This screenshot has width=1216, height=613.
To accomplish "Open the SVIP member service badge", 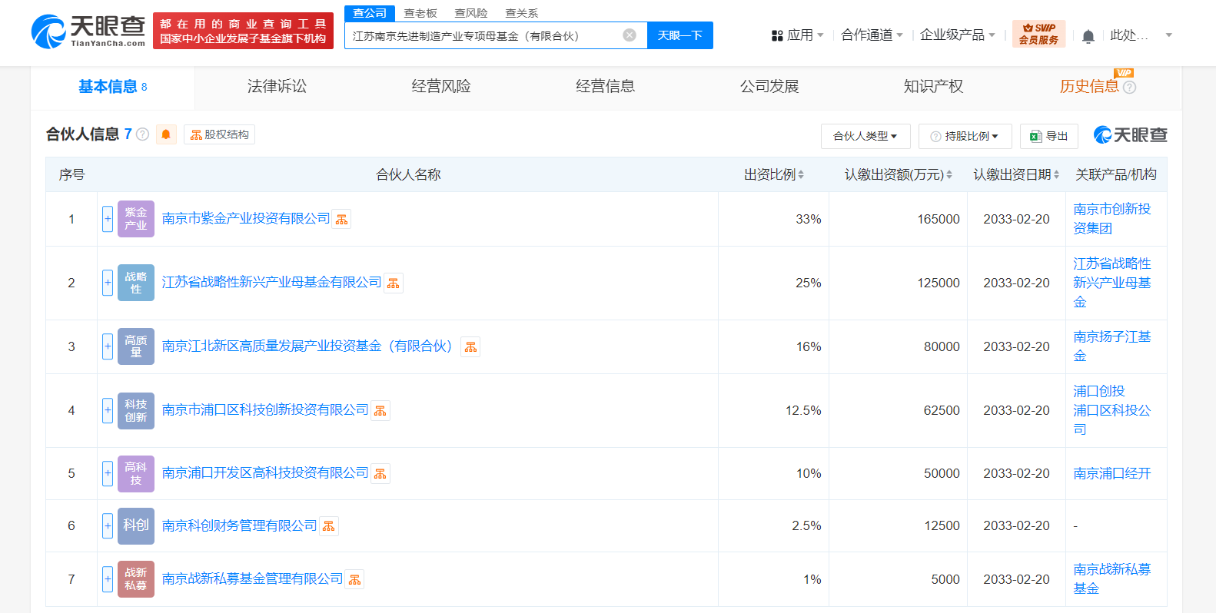I will [1039, 34].
